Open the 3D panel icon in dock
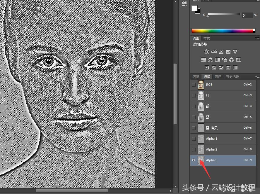Screen dimensions: 260x194 [184, 4]
